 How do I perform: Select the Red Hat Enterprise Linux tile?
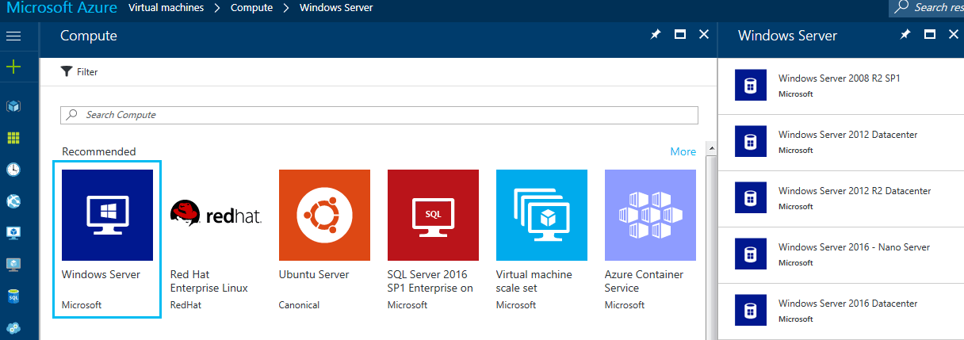[216, 240]
